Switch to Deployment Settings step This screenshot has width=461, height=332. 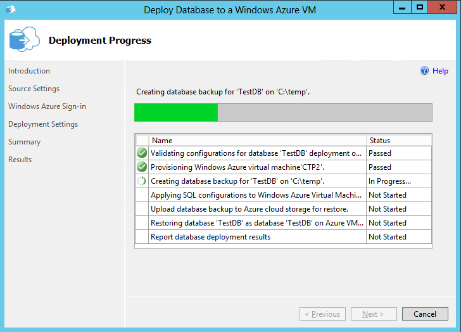43,124
